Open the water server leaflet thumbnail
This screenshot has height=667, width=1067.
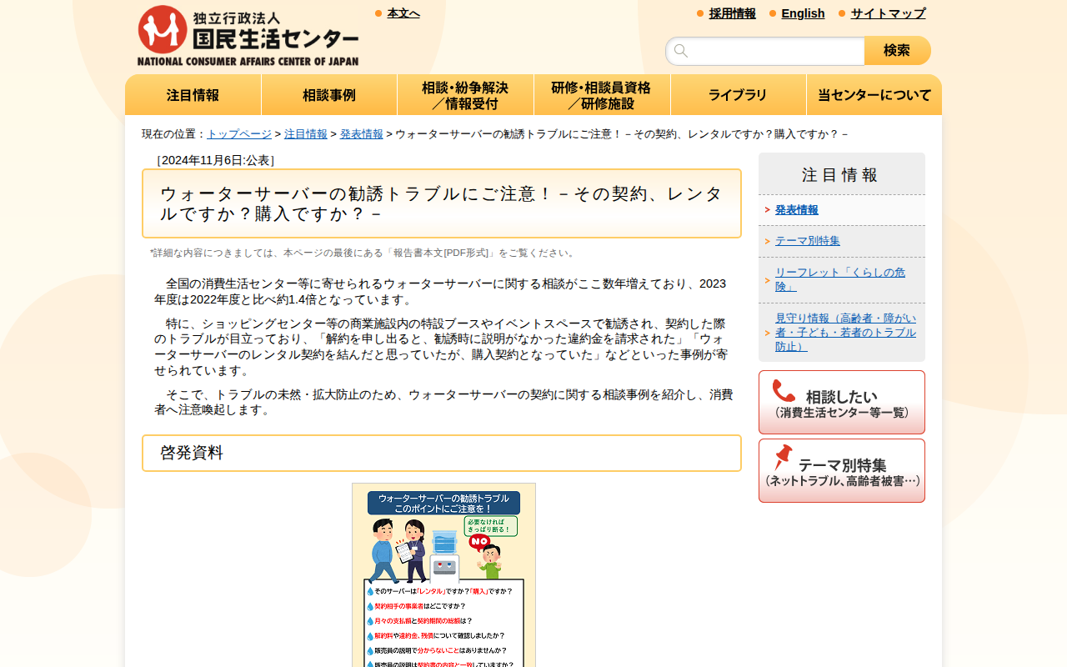click(x=443, y=575)
